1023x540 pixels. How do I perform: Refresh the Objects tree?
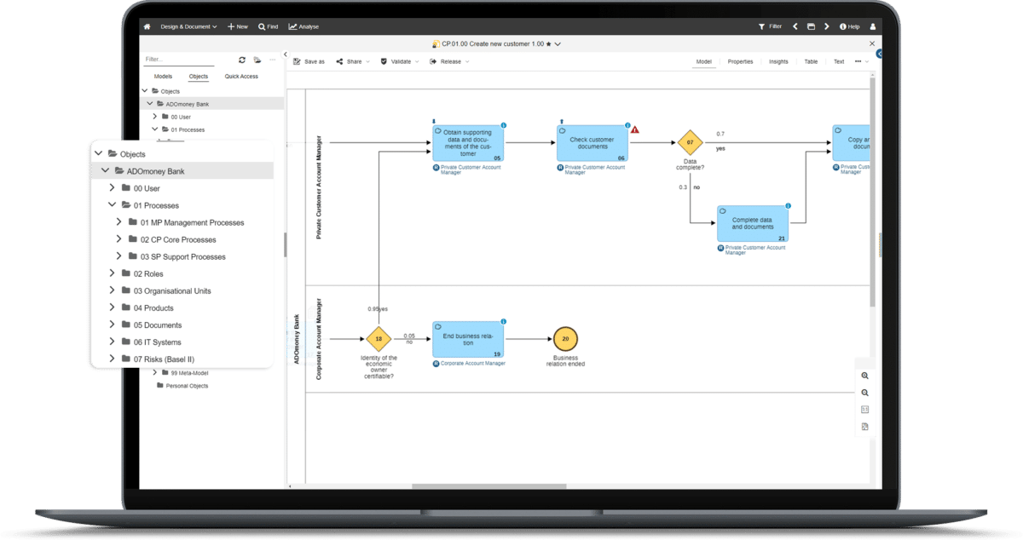(242, 60)
